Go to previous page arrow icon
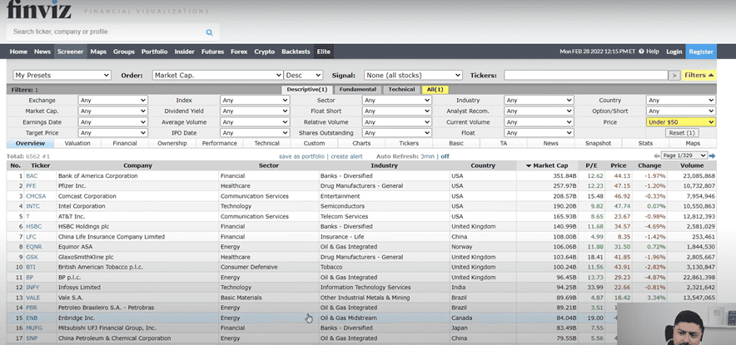 656,155
